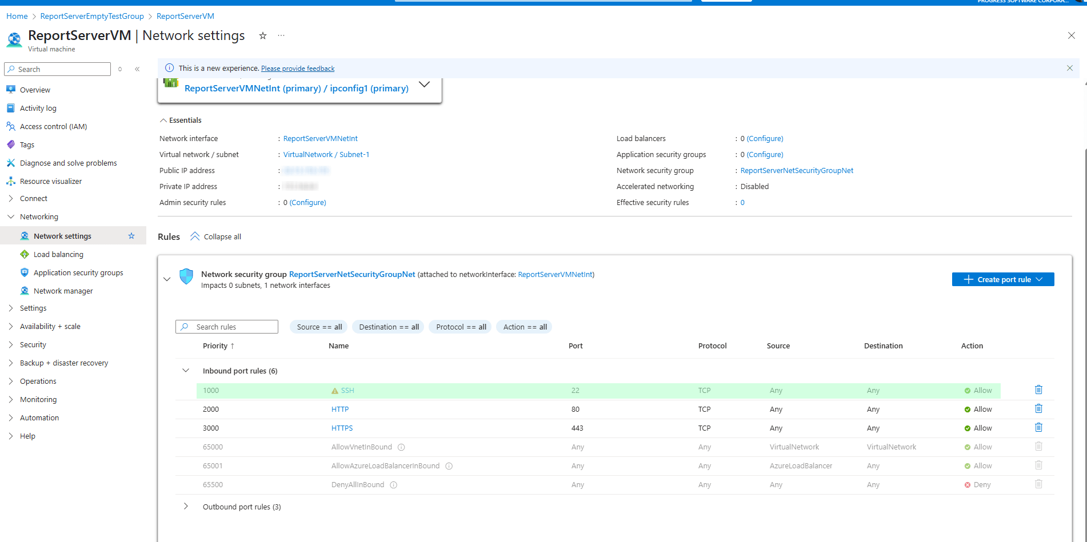Expand Outbound port rules
This screenshot has width=1087, height=542.
click(x=185, y=506)
